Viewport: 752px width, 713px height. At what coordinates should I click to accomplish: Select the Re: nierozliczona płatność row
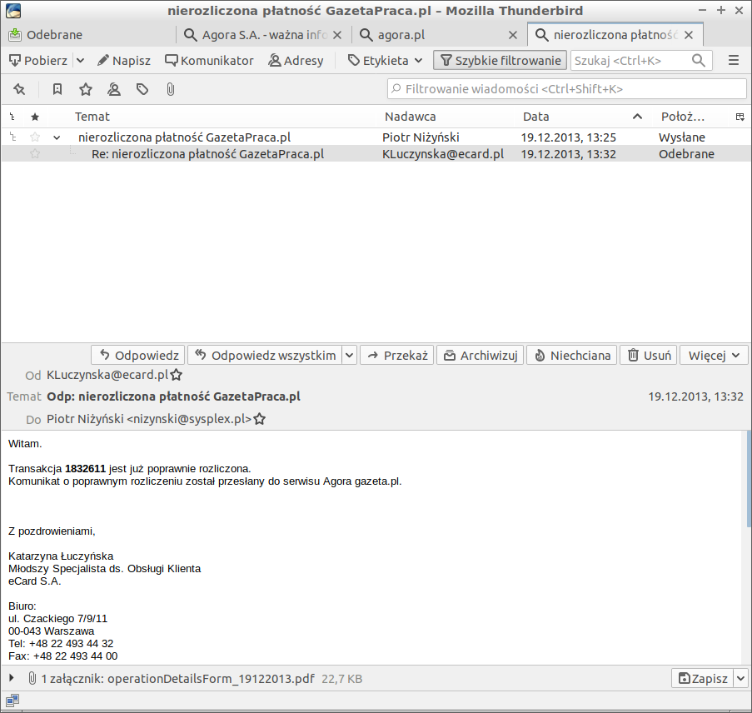point(376,154)
